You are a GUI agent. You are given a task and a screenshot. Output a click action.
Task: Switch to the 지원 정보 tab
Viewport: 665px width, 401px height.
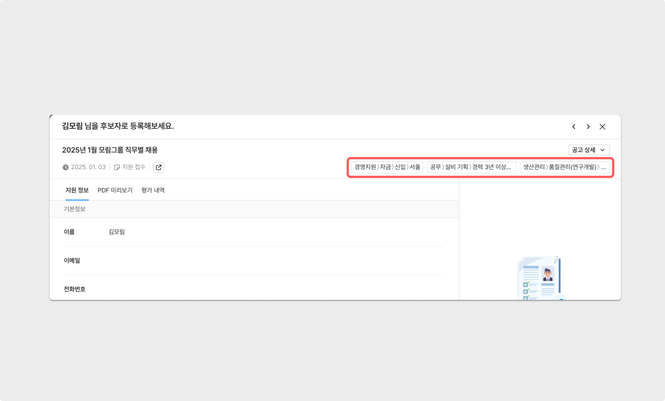[x=77, y=190]
